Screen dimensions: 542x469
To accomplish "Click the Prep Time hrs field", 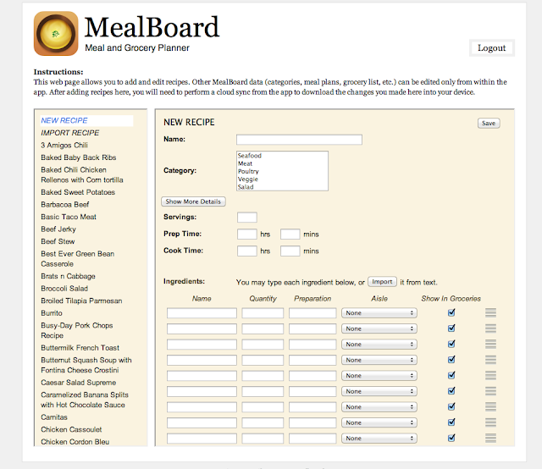I will pyautogui.click(x=247, y=234).
